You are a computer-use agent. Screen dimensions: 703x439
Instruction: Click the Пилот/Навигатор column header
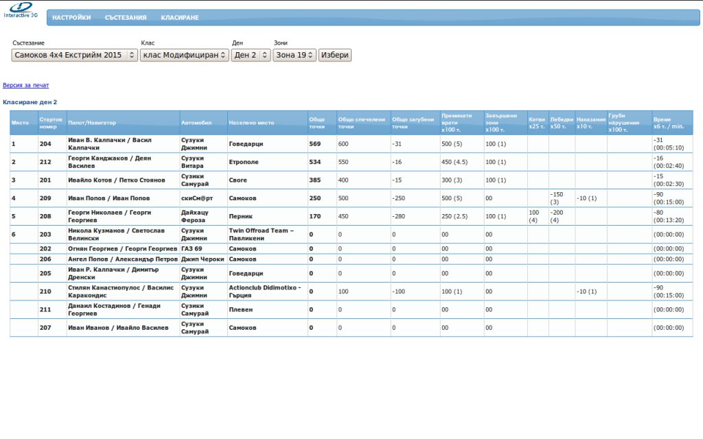87,123
